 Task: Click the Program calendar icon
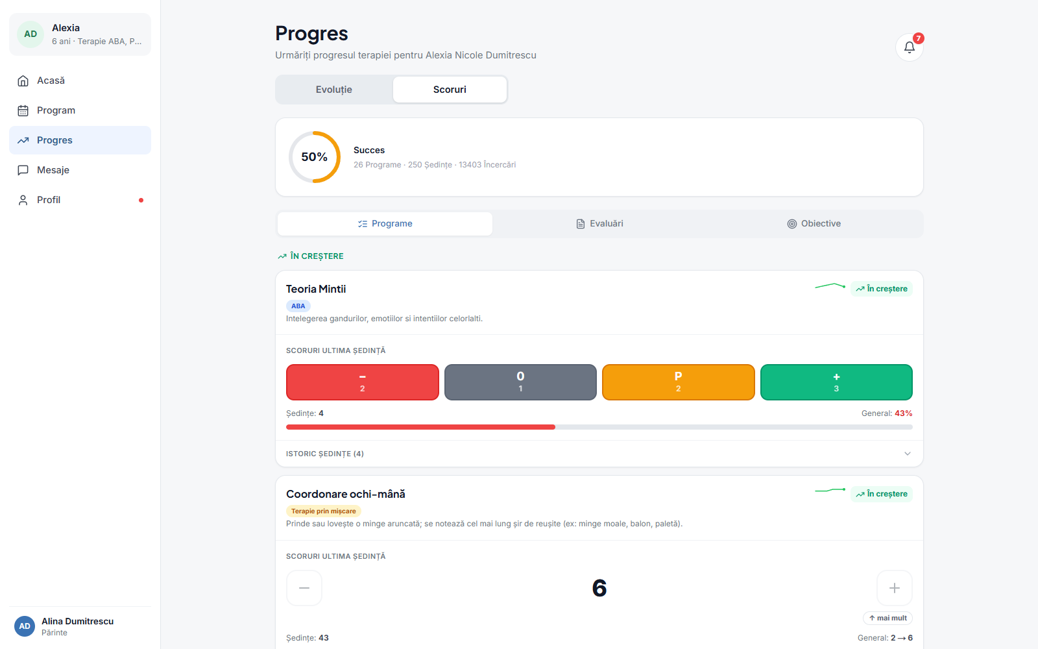[x=23, y=110]
